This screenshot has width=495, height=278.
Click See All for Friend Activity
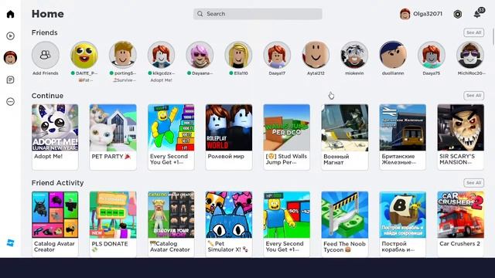point(473,183)
